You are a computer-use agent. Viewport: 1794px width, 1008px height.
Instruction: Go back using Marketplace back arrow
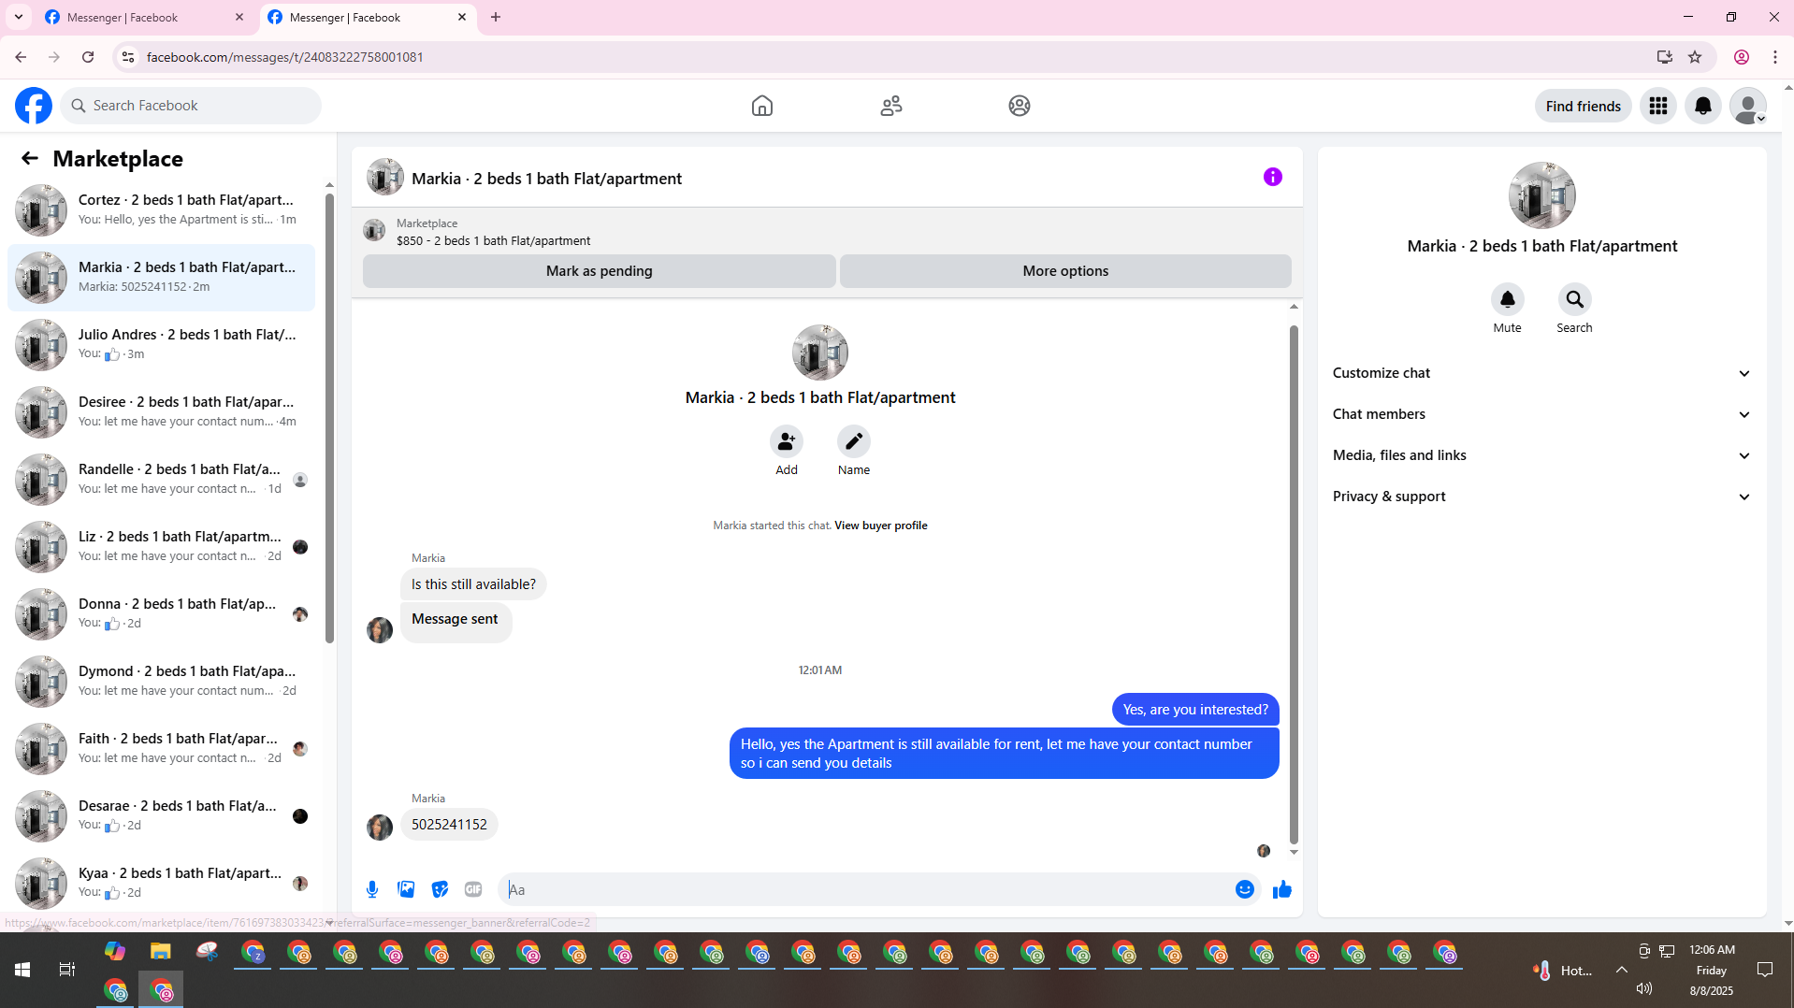pos(30,159)
